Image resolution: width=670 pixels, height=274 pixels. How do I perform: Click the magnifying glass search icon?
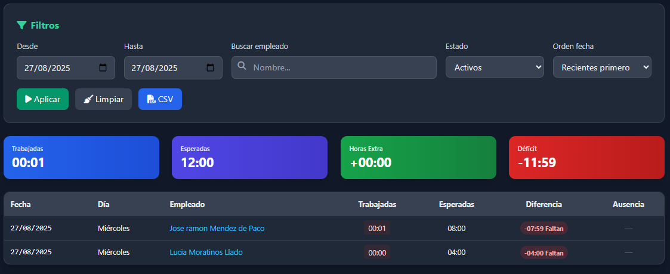(242, 66)
